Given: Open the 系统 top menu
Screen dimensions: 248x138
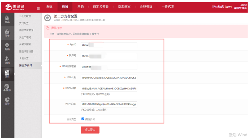Looking at the screenshot, I should click(x=49, y=6).
